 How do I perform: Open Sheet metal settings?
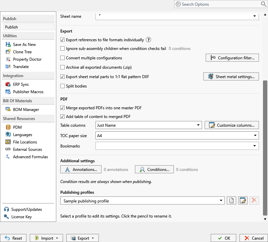(231, 77)
